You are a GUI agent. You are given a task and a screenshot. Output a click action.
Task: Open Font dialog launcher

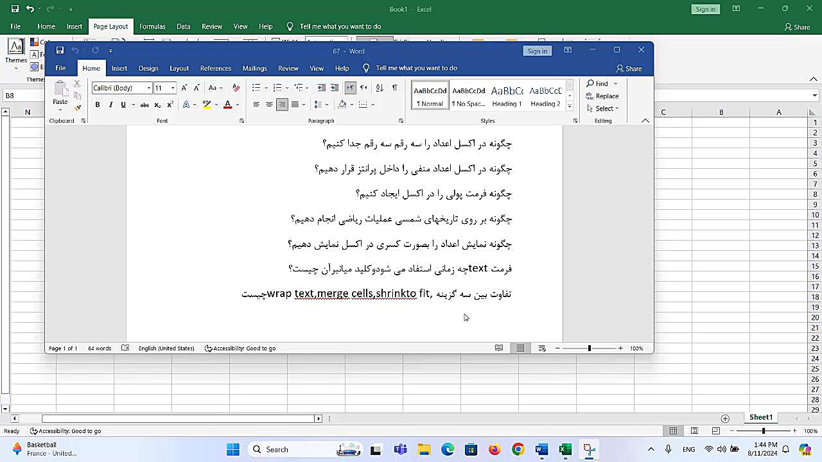pos(241,121)
